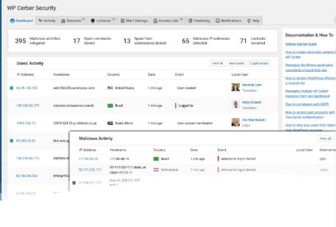Screen dimensions: 336x227
Task: Open IP address 82.165.86.233
Action: [27, 176]
